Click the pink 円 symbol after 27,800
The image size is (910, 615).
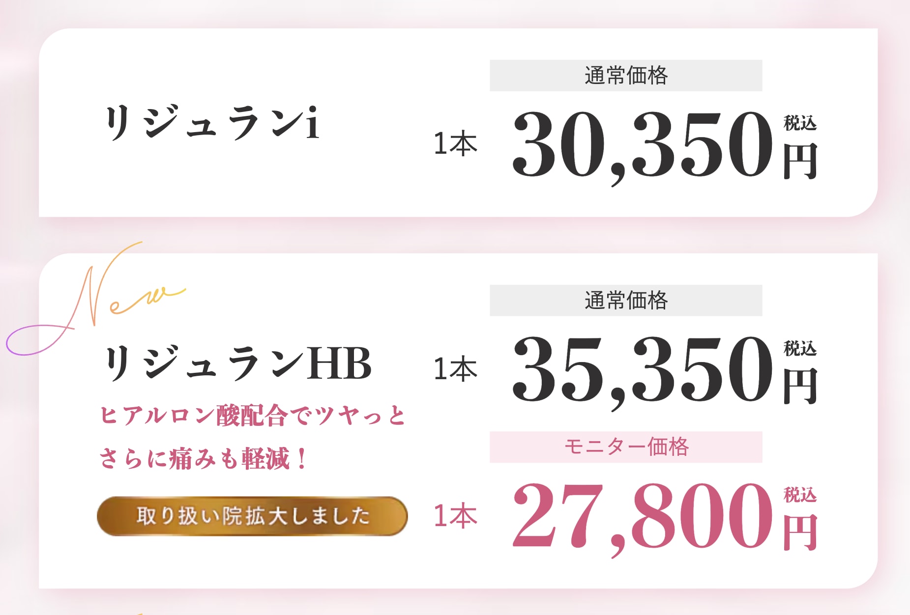pyautogui.click(x=800, y=532)
